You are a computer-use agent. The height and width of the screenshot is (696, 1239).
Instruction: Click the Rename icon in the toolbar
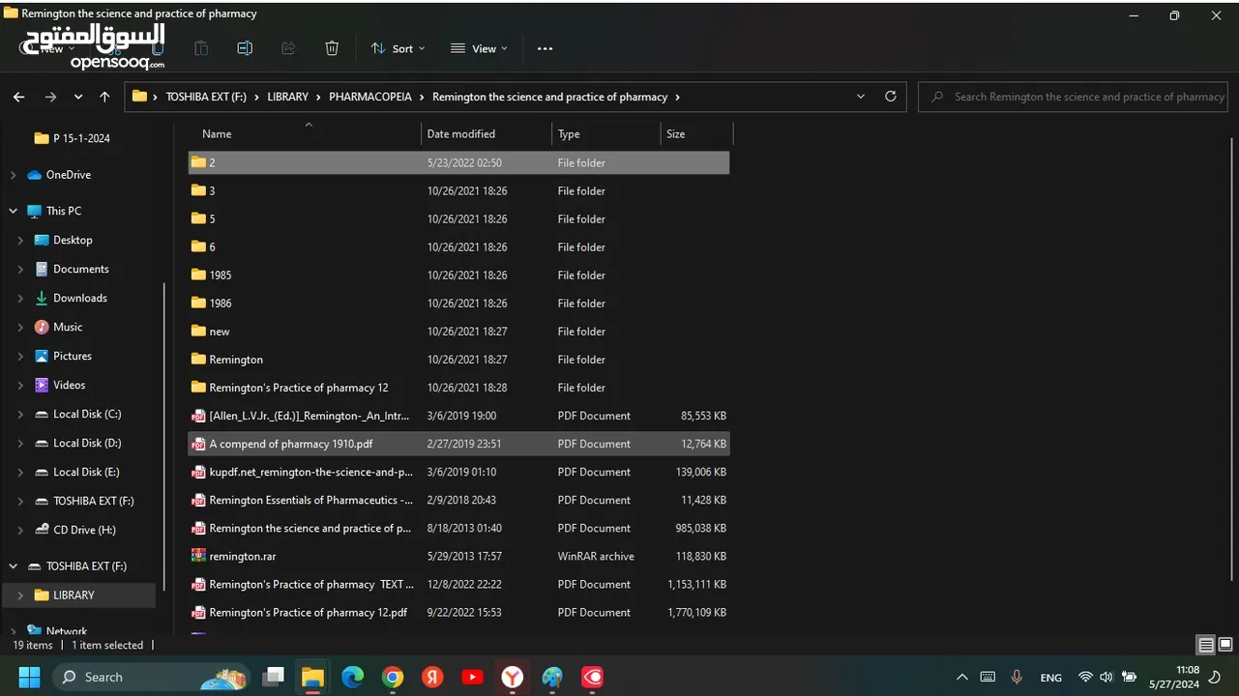coord(245,48)
